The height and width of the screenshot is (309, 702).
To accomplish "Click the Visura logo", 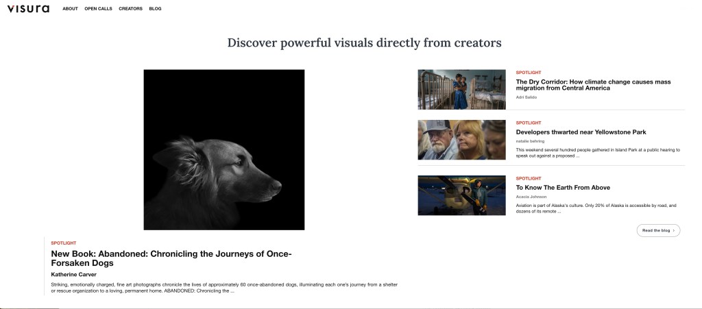I will tap(28, 9).
